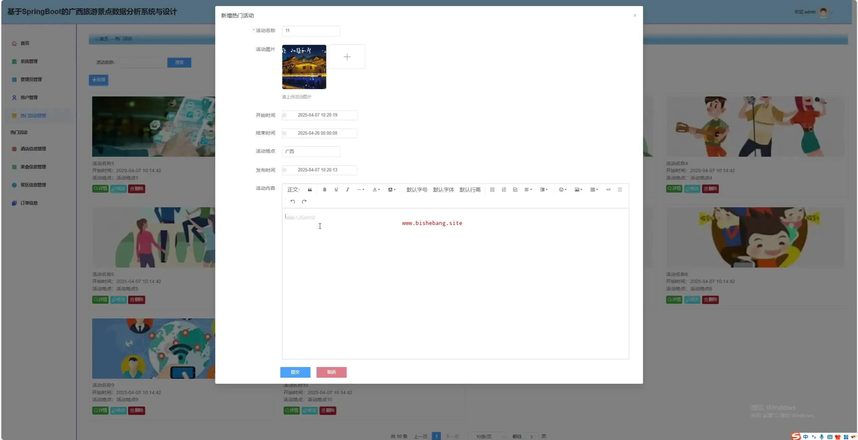The image size is (858, 440).
Task: Open 酒店信息管理 in the sidebar
Action: point(33,149)
